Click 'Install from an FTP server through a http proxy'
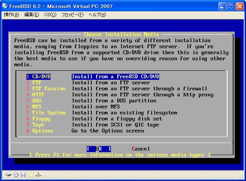The height and width of the screenshot is (181, 246). coord(143,95)
